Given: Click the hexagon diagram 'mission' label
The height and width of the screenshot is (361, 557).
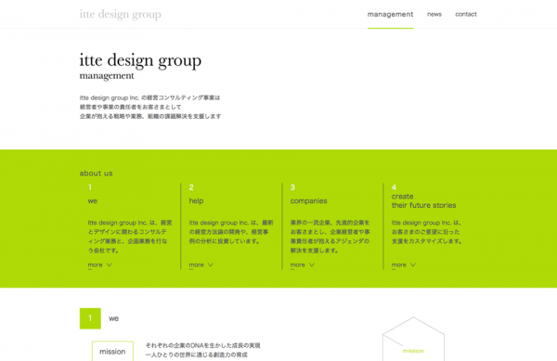Looking at the screenshot, I should (x=413, y=351).
